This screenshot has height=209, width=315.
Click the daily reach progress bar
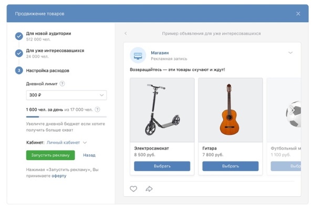(66, 117)
